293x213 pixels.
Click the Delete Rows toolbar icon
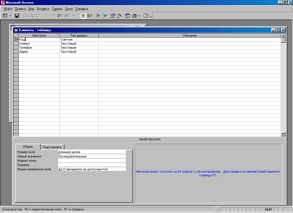[x=104, y=16]
